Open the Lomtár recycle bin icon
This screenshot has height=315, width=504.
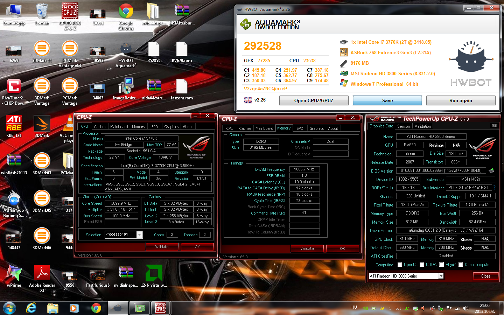(42, 14)
